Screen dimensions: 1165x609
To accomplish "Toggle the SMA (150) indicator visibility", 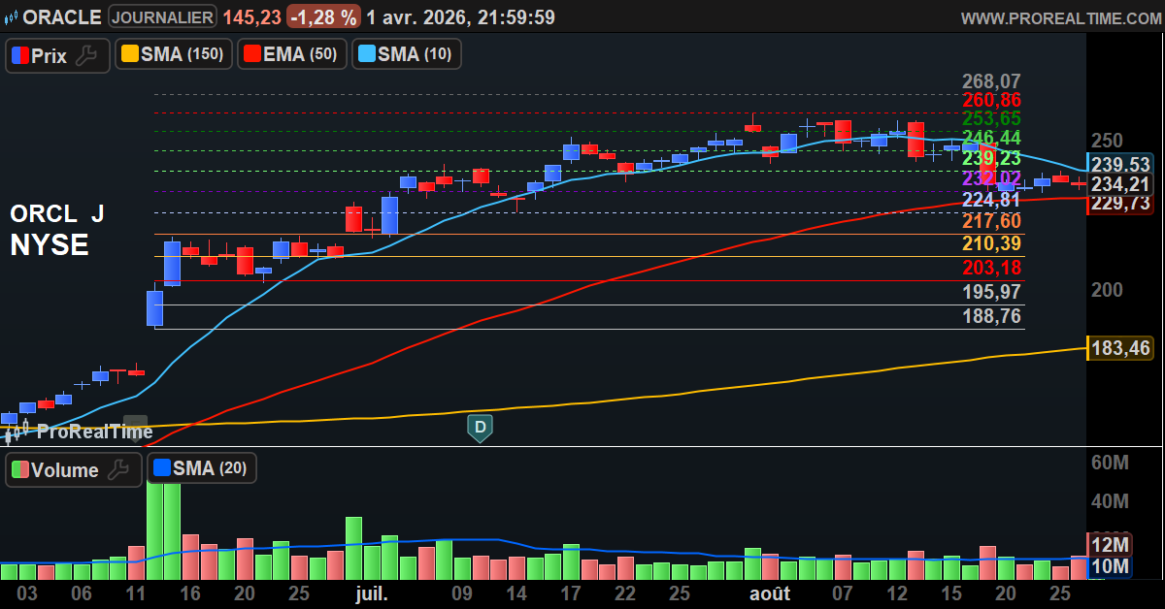I will (174, 53).
